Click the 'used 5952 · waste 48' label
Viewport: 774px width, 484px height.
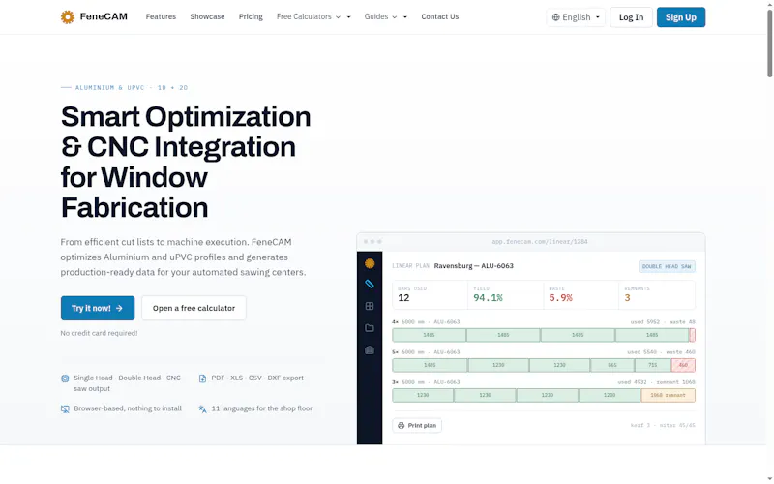pos(663,322)
